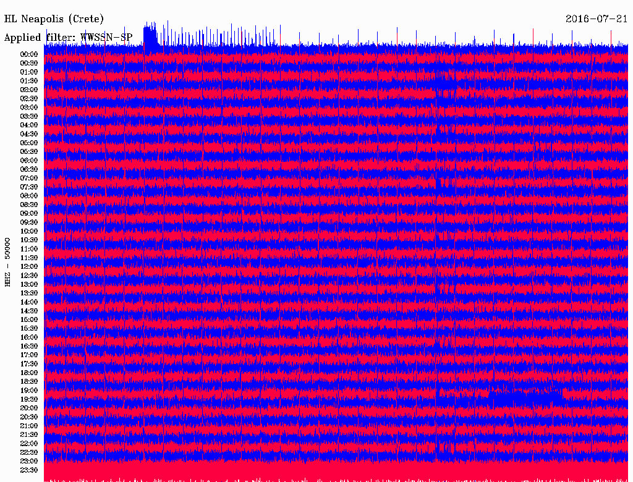This screenshot has height=482, width=633.
Task: Select the 04:30 time row label
Action: click(29, 134)
